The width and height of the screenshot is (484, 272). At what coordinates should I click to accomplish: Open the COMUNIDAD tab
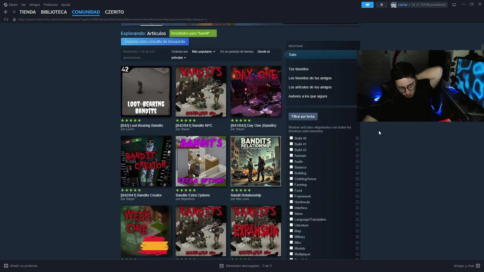pyautogui.click(x=86, y=12)
